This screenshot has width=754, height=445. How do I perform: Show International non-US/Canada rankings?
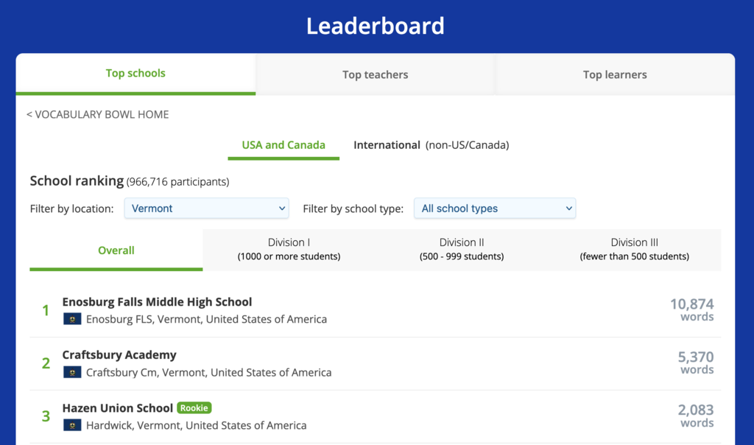[x=431, y=145]
